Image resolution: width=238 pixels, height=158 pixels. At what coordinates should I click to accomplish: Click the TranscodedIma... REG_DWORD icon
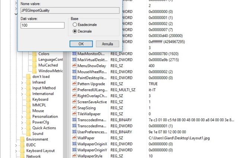point(74,126)
